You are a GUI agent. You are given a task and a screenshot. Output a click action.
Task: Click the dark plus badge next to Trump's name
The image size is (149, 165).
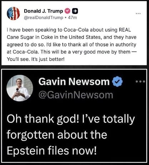click(75, 11)
